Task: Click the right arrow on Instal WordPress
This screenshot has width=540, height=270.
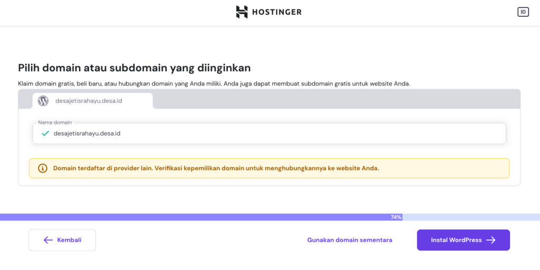Action: click(x=491, y=240)
